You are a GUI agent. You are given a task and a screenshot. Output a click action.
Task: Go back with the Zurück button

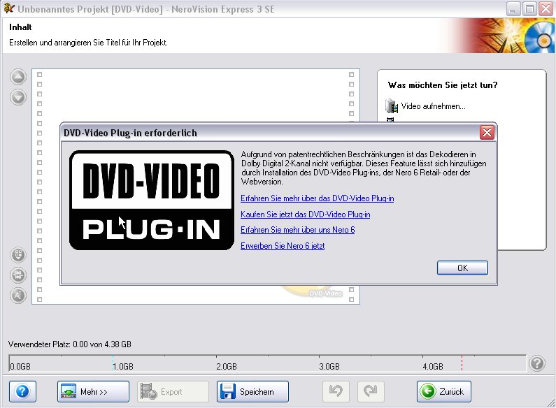coord(444,391)
